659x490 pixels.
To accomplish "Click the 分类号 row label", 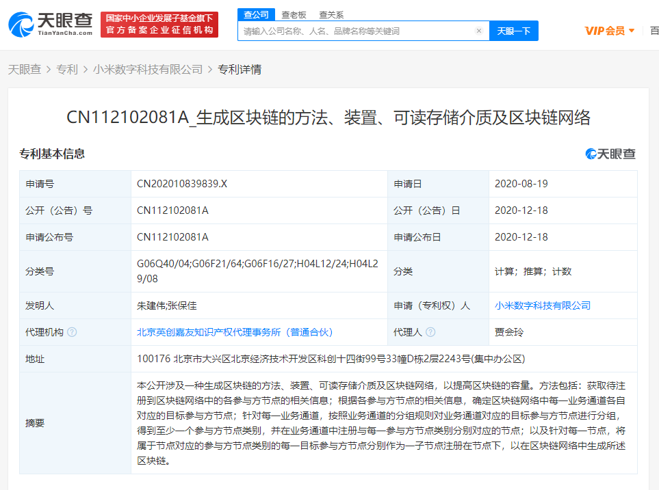I will tap(40, 272).
